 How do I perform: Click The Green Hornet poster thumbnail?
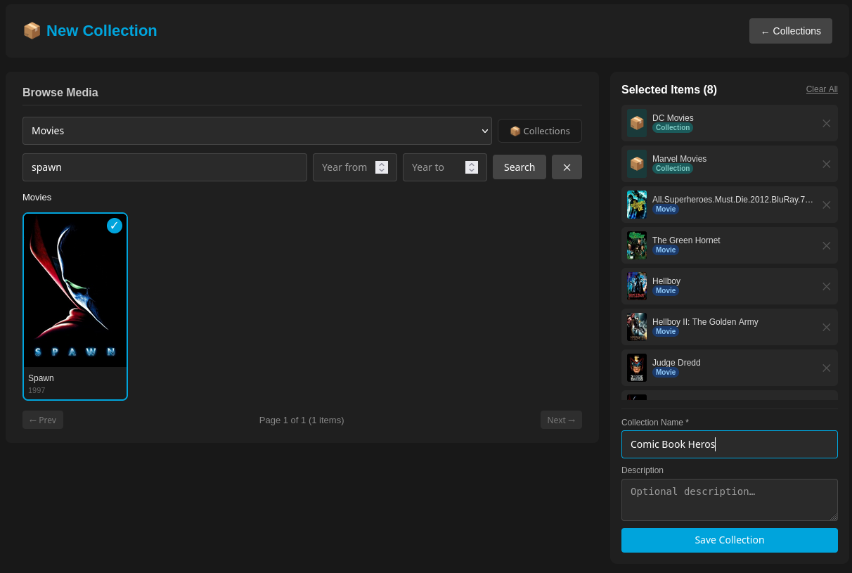tap(637, 245)
